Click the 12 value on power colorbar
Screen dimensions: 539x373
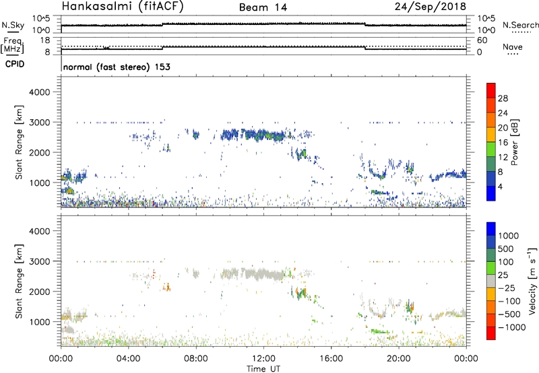[503, 158]
